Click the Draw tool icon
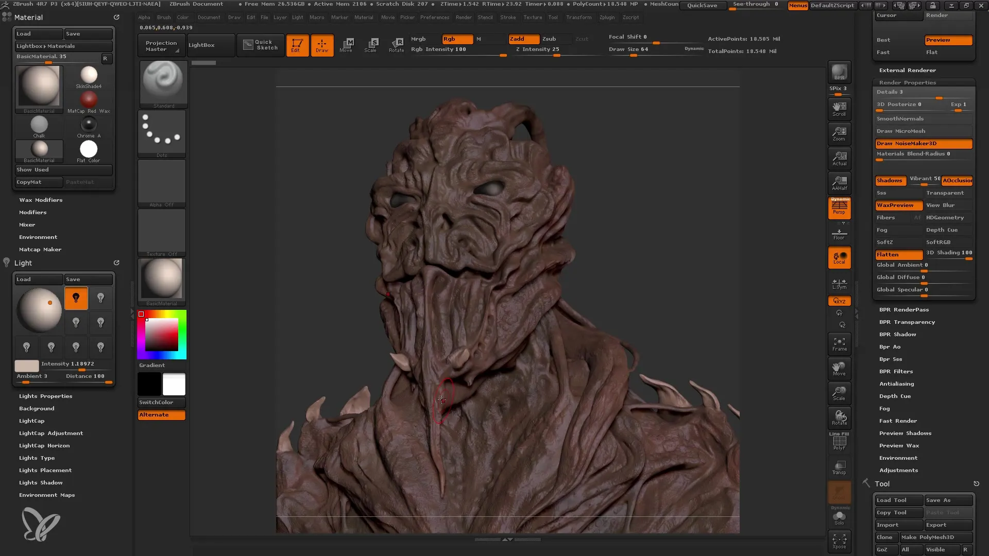The height and width of the screenshot is (556, 989). [x=321, y=44]
